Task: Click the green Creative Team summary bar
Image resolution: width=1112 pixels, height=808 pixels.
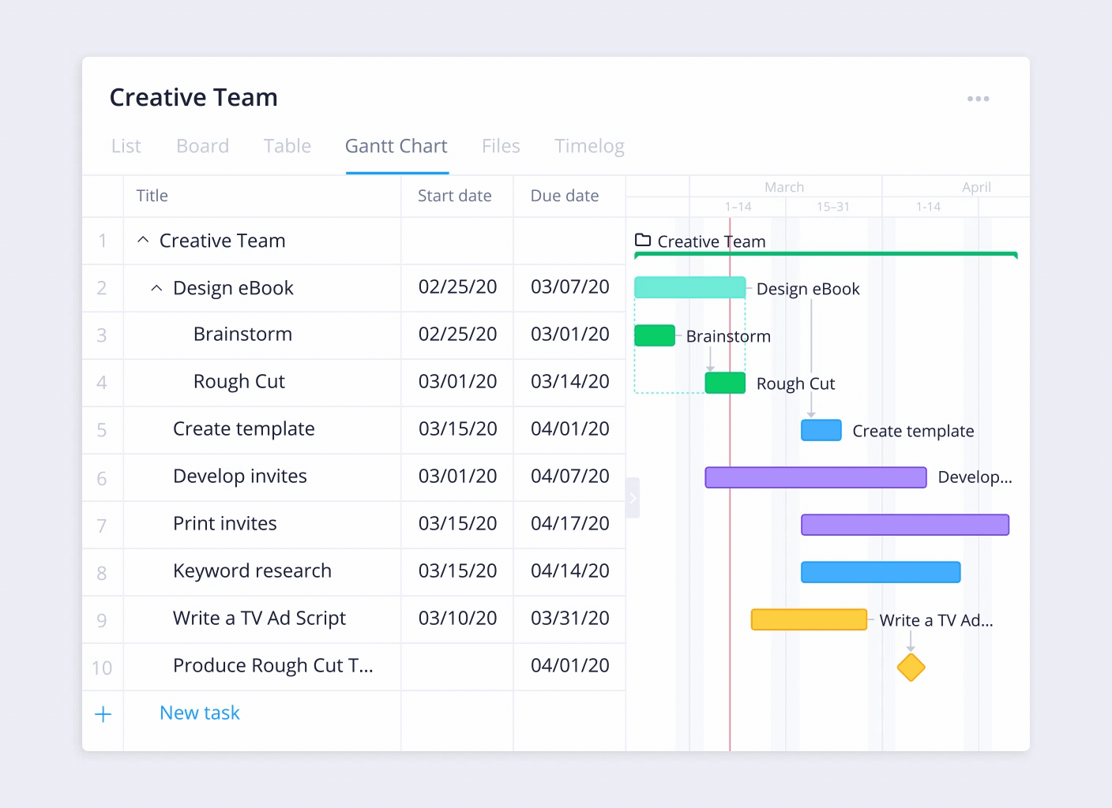Action: click(825, 255)
